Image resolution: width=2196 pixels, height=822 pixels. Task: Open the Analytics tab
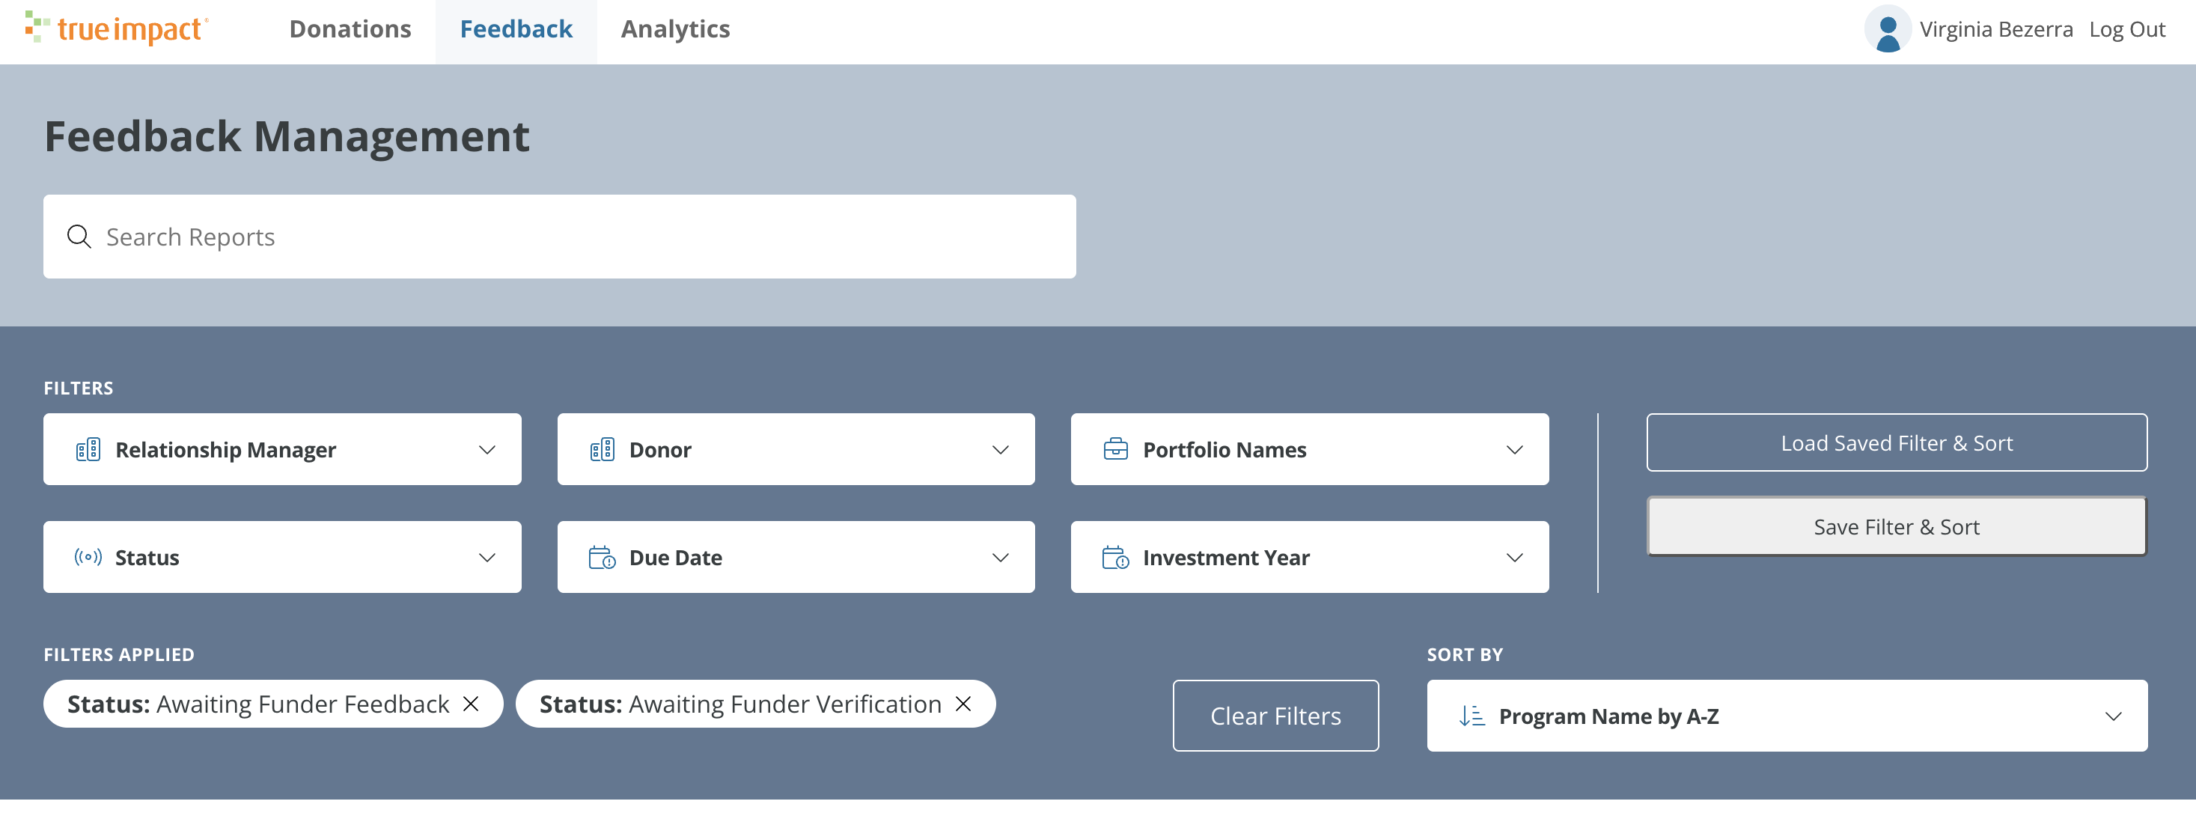point(675,29)
